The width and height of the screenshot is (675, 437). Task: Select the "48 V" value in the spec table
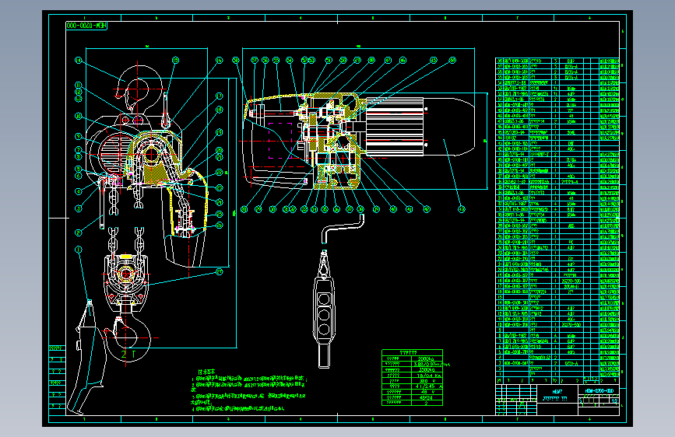[427, 392]
